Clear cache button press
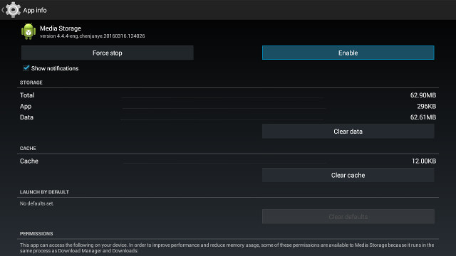456x256 pixels. tap(348, 176)
